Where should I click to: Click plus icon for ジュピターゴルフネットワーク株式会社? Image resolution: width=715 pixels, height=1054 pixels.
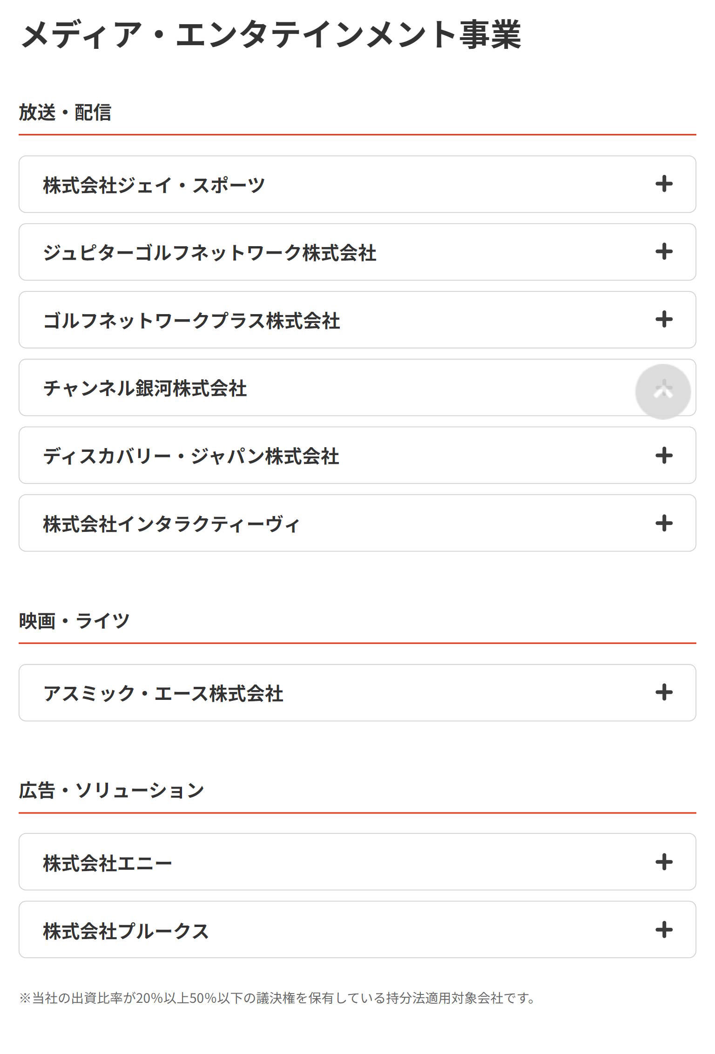[x=664, y=252]
